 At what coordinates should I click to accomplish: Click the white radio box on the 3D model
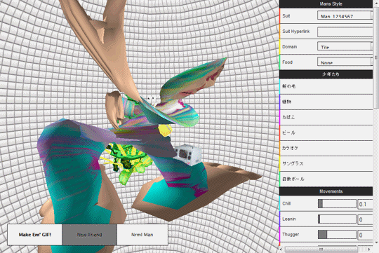[x=188, y=154]
